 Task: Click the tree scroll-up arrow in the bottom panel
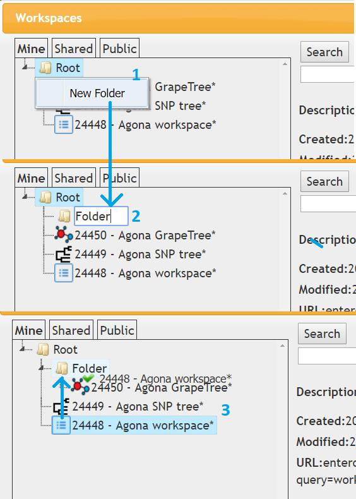[282, 346]
